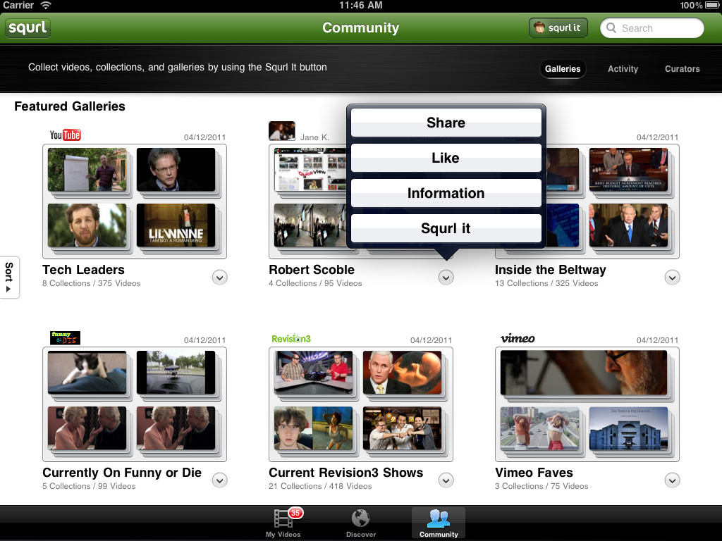Viewport: 722px width, 541px height.
Task: Expand the Sort side panel
Action: click(x=8, y=277)
